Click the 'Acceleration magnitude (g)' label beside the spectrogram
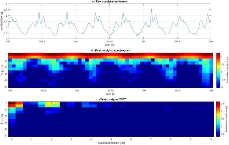Image resolution: width=229 pixels, height=145 pixels. tap(227, 70)
